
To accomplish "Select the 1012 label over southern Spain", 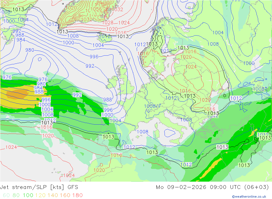I will [x=129, y=147].
